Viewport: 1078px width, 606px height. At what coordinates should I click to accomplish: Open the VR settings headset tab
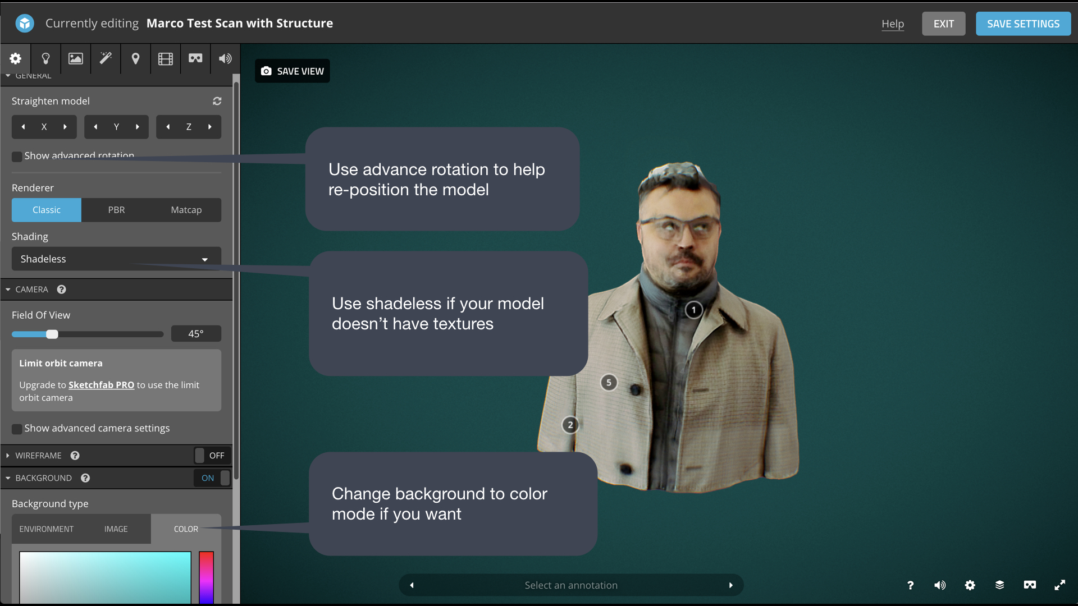pos(195,58)
